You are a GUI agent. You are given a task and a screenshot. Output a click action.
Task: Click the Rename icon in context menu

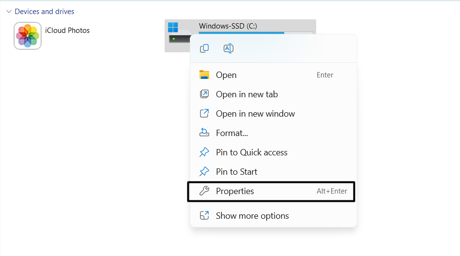point(229,48)
